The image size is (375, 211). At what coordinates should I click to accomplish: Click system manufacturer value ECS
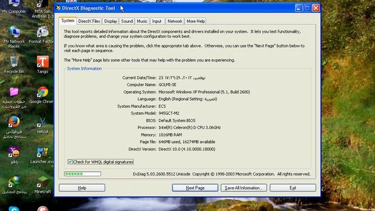pos(162,106)
